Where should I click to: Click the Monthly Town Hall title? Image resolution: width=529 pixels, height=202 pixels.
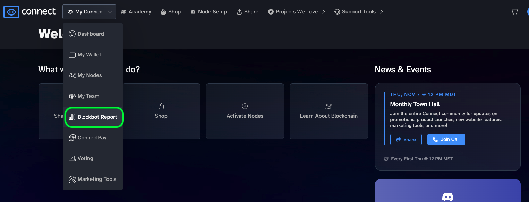click(415, 104)
